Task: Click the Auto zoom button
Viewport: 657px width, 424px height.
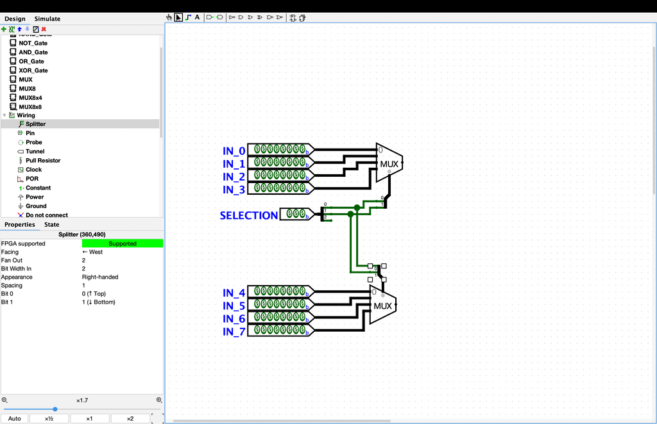Action: [14, 419]
